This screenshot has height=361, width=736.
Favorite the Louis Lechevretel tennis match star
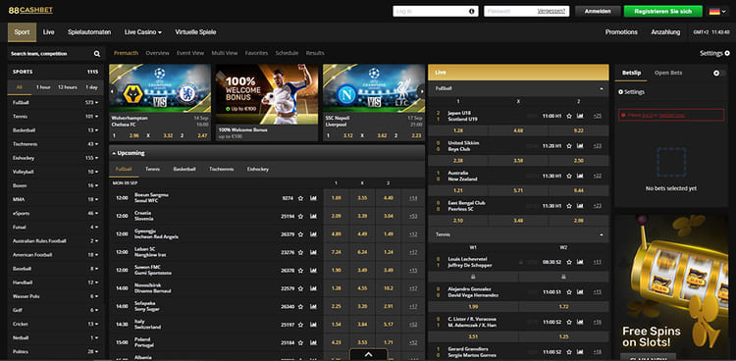tap(569, 262)
